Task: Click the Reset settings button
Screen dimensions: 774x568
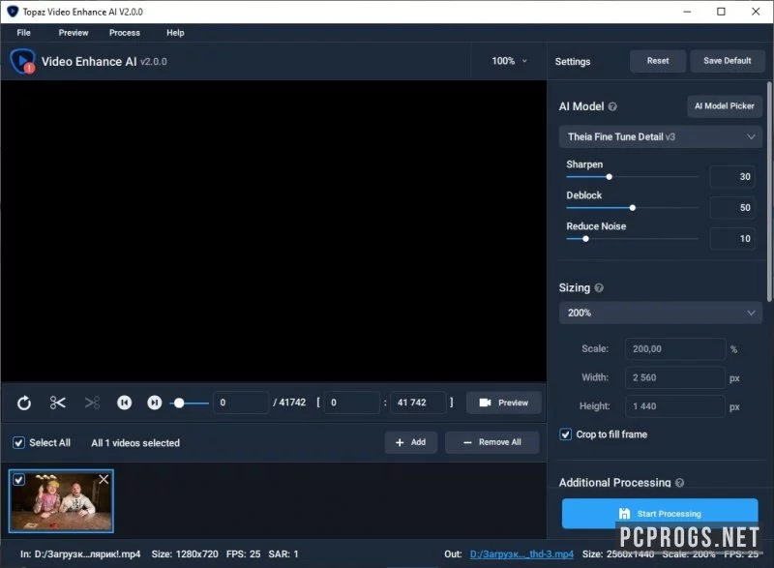Action: (658, 61)
